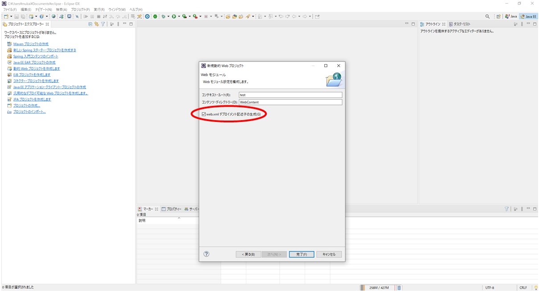
Task: Click the Stop icon in the toolbar
Action: 98,16
